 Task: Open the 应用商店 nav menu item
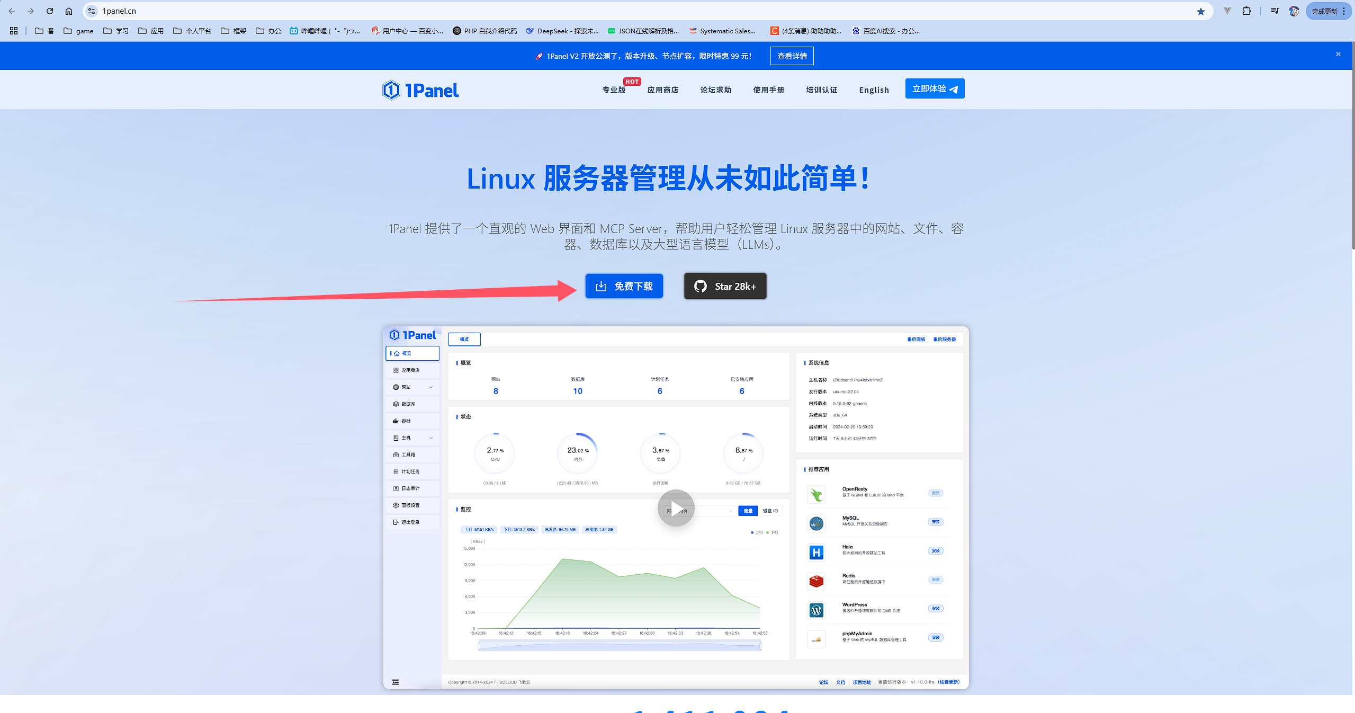click(x=662, y=90)
